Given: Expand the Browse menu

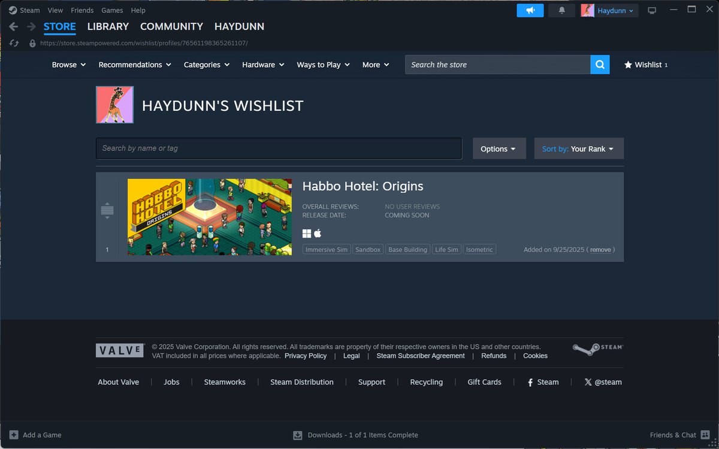Looking at the screenshot, I should coord(69,65).
